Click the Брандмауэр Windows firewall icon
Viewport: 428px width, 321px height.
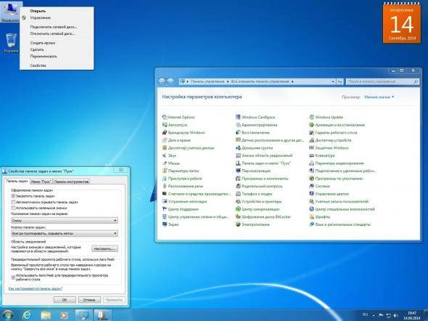tap(165, 132)
